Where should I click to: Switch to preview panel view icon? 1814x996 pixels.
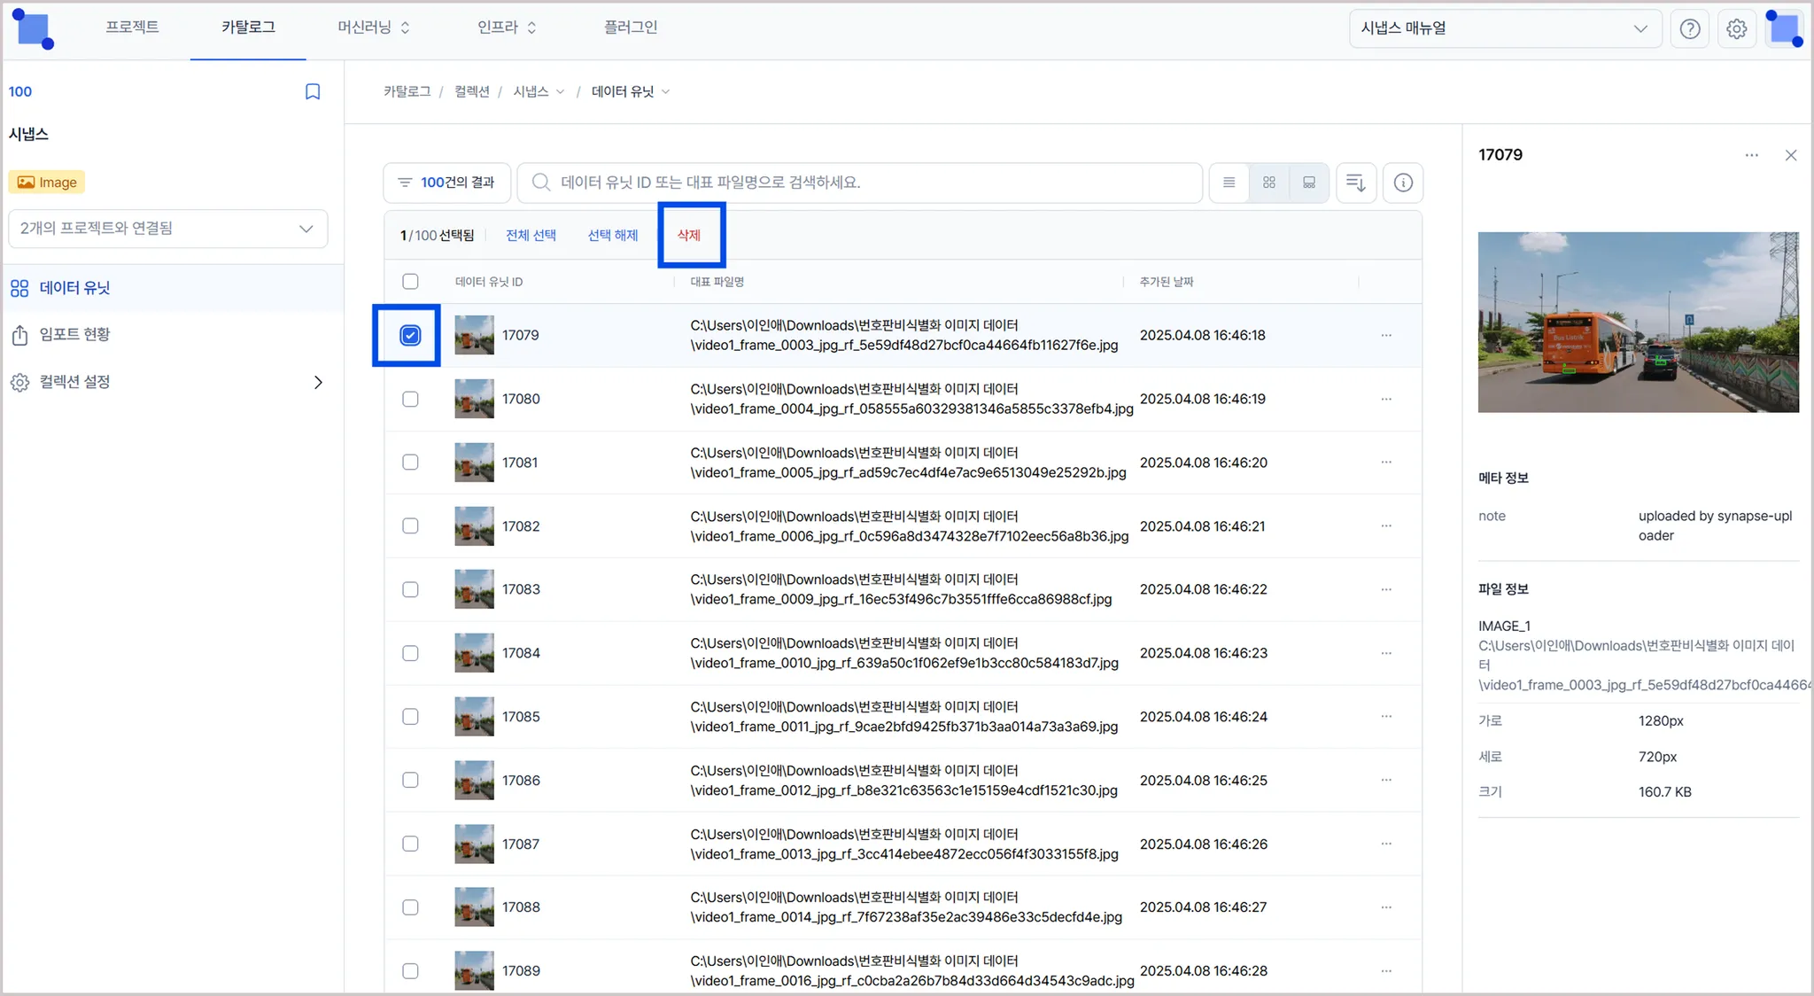click(1309, 183)
